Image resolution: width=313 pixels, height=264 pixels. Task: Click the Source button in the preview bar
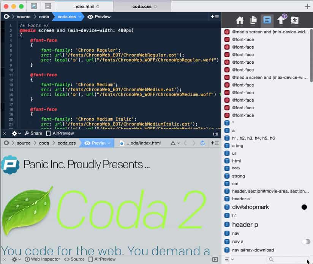pyautogui.click(x=74, y=259)
